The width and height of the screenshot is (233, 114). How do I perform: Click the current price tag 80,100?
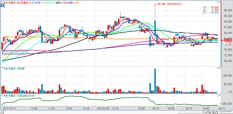[228, 40]
